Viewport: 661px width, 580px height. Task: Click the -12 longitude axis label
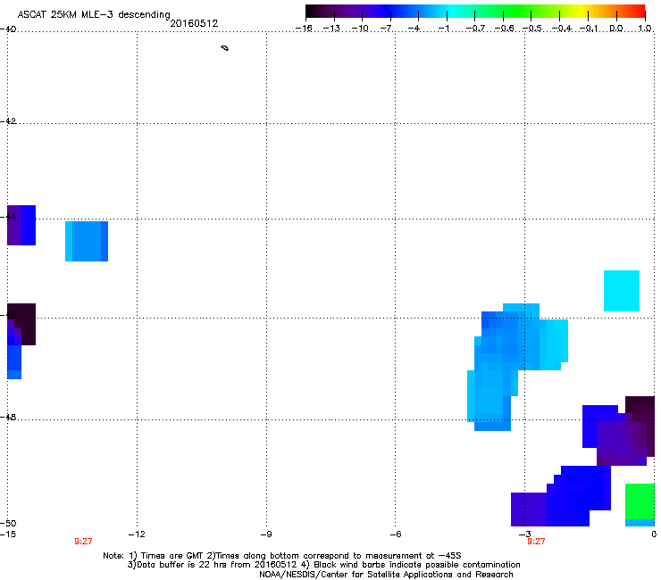(x=137, y=534)
